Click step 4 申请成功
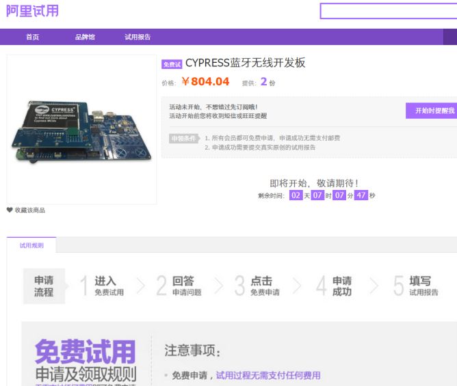457x386 pixels. 335,286
